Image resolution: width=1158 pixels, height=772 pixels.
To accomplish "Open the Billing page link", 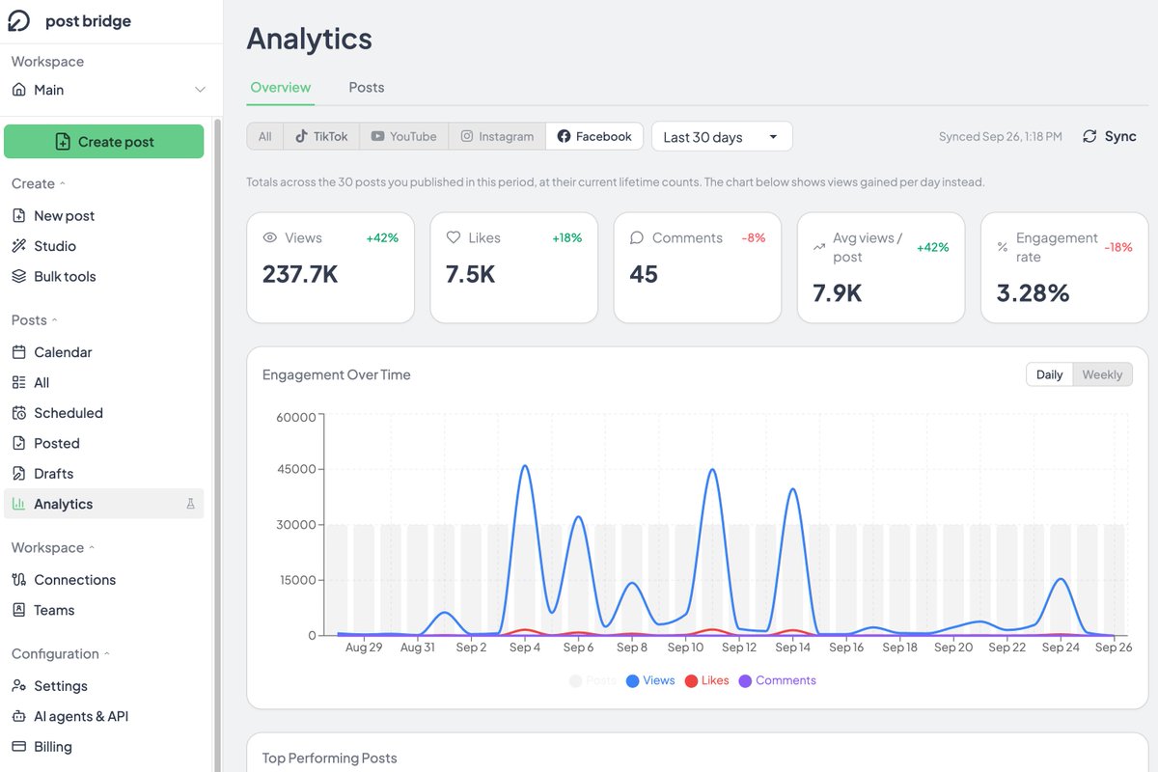I will (52, 747).
